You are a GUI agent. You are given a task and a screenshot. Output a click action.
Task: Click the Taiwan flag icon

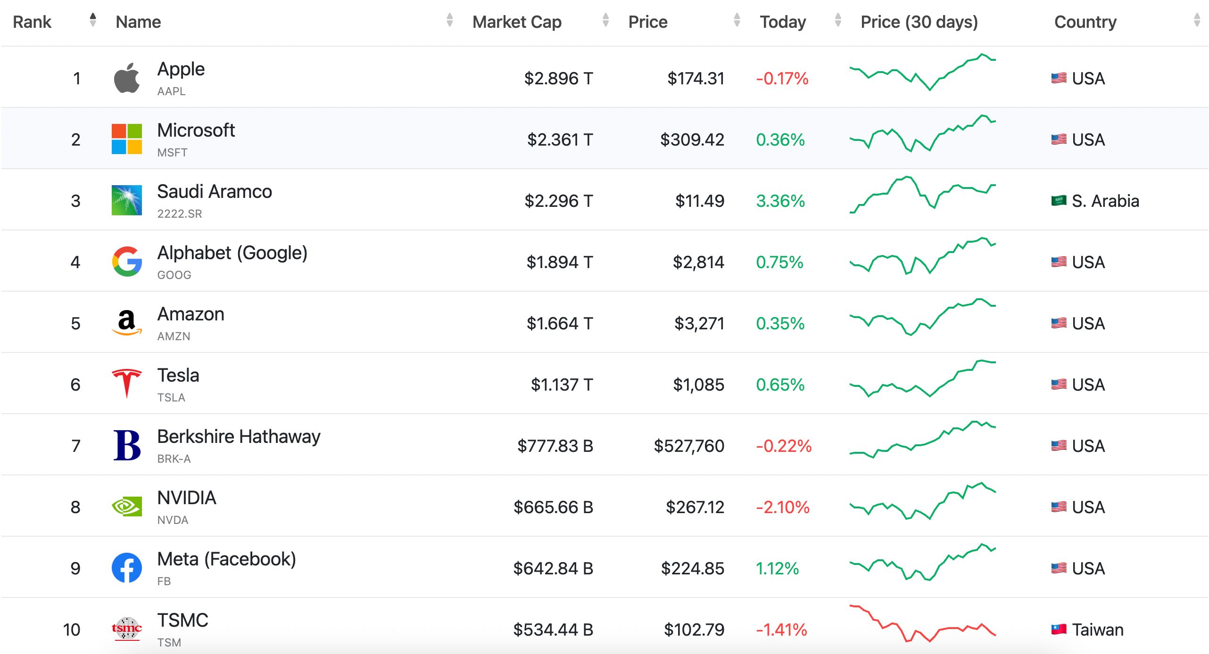coord(1059,629)
